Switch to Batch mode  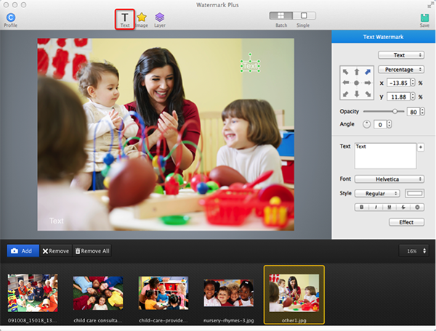pos(280,15)
